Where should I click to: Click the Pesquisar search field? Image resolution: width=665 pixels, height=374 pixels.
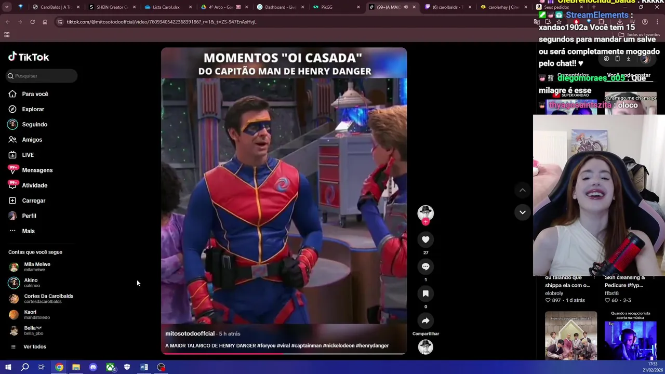click(x=42, y=76)
